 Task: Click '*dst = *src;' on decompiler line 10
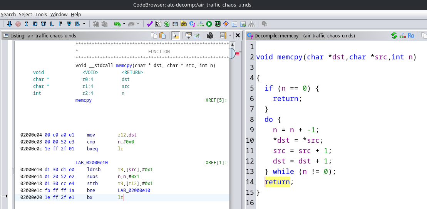click(298, 140)
